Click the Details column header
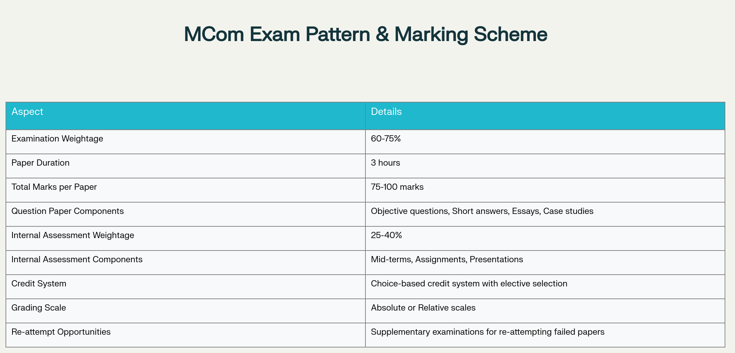 [386, 112]
